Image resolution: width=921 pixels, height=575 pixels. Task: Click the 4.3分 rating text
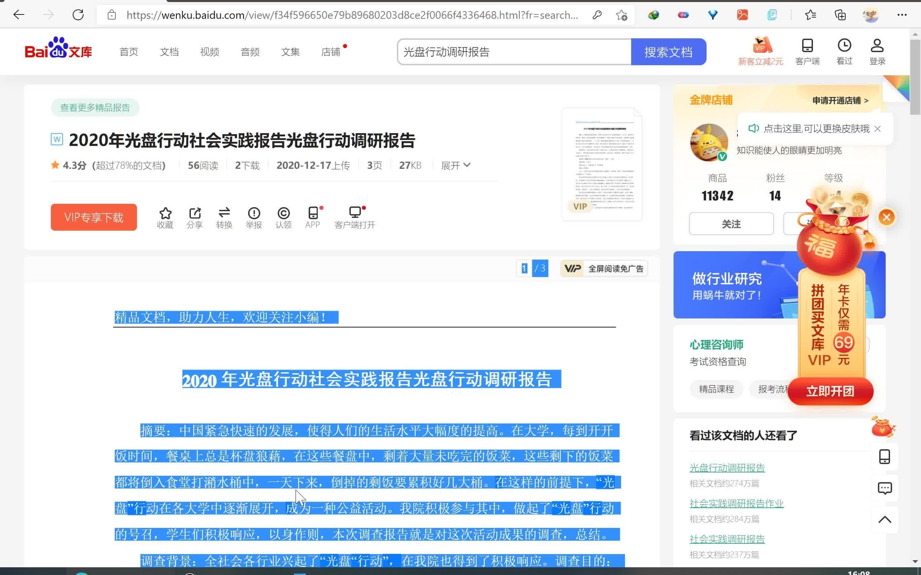click(75, 165)
